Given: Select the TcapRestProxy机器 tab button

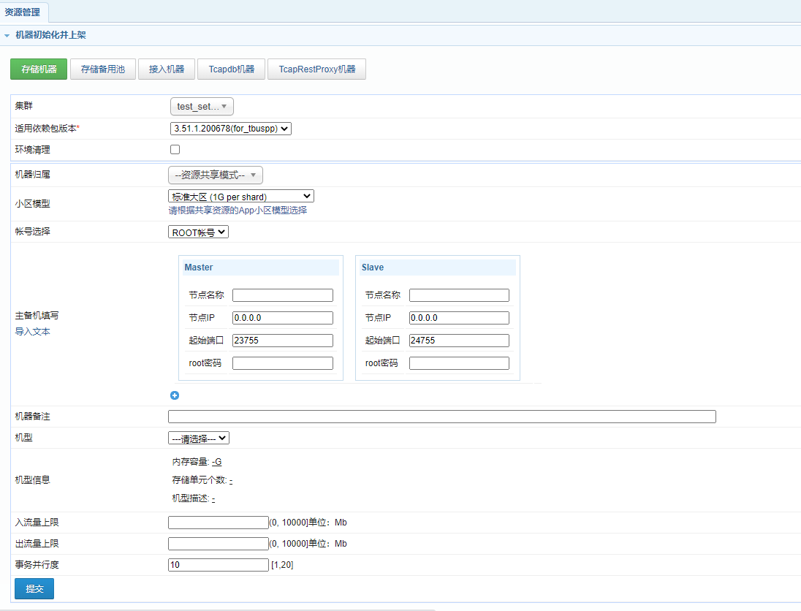Looking at the screenshot, I should (x=316, y=69).
